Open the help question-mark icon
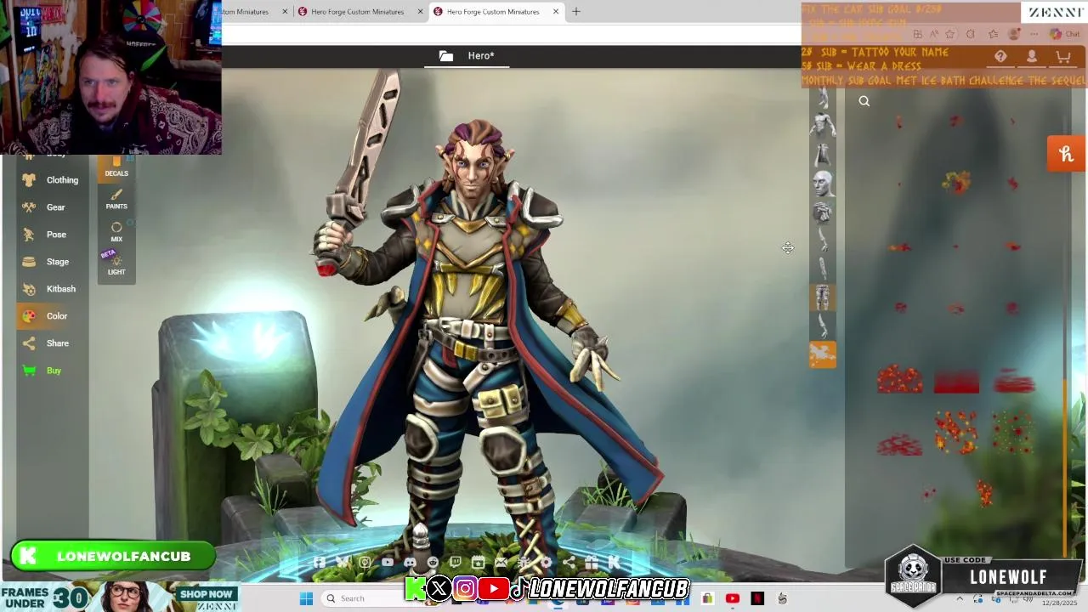Screen dimensions: 1088x612 (1000, 57)
